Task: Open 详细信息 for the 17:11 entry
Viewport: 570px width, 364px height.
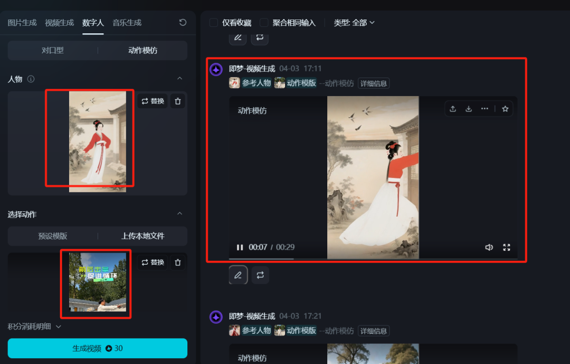Action: click(x=373, y=83)
